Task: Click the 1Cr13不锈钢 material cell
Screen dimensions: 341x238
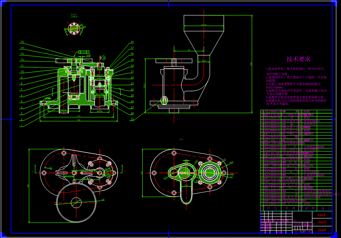Action: pos(311,198)
